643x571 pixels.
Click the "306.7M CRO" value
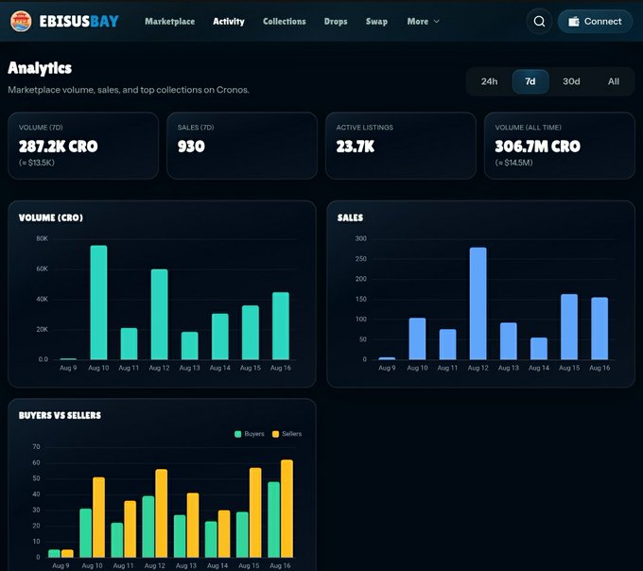click(x=538, y=147)
